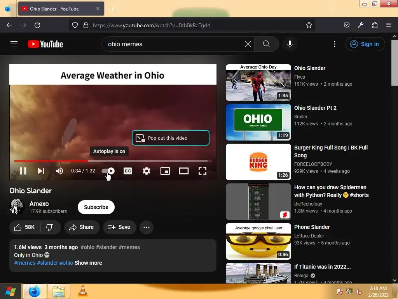Open YouTube settings three-dot menu

coord(335,44)
